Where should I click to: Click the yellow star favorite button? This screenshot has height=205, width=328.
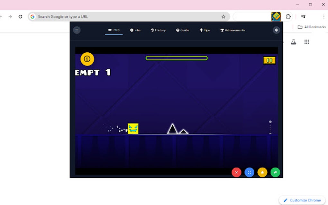[262, 172]
